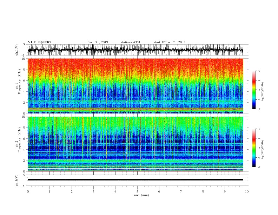
Task: Click the ch.2 colorbar "log(PSD)(V²/Hz)" label
Action: [263, 150]
